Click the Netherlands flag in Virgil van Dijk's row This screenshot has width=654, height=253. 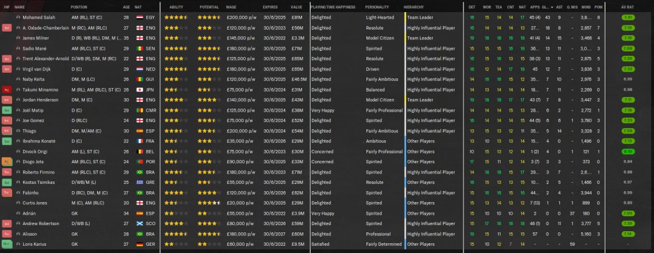[x=140, y=69]
